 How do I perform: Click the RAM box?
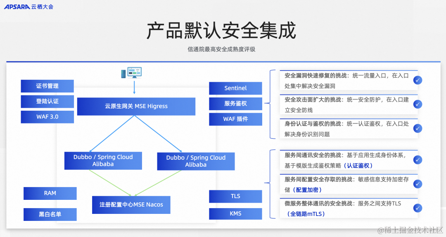pyautogui.click(x=50, y=193)
